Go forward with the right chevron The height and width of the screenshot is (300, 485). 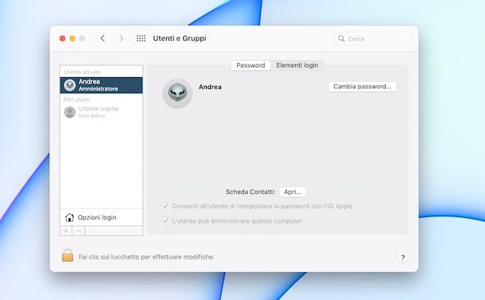121,38
